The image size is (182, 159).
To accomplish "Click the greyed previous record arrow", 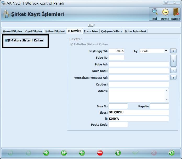I will (x=28, y=153).
